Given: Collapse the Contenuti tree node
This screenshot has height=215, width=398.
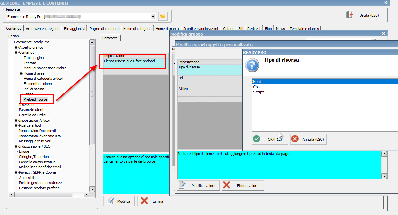Looking at the screenshot, I should point(16,52).
